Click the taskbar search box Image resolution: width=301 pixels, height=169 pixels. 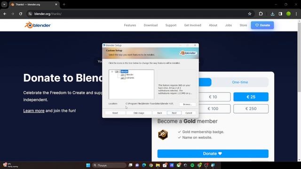pyautogui.click(x=110, y=165)
